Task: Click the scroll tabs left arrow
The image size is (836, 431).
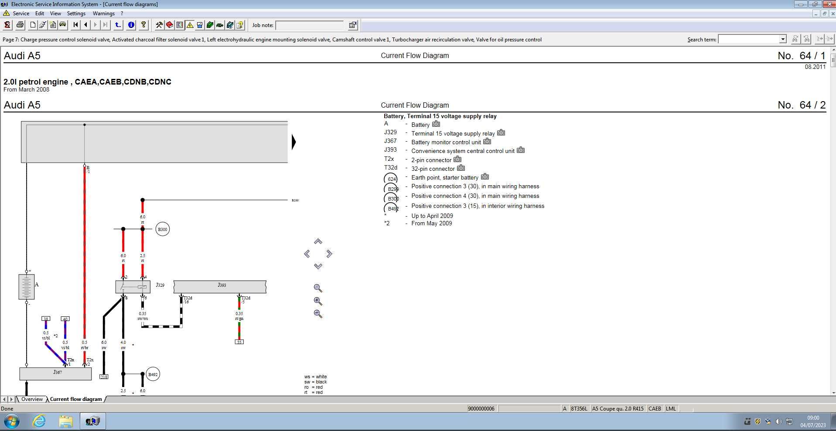Action: click(4, 399)
